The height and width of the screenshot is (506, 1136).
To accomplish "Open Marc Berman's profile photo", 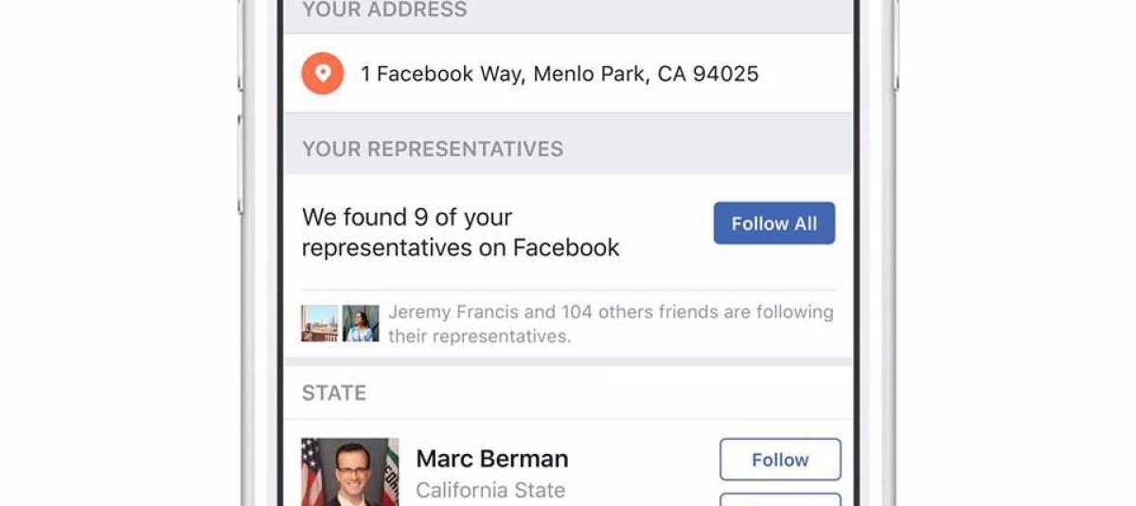I will pos(349,471).
